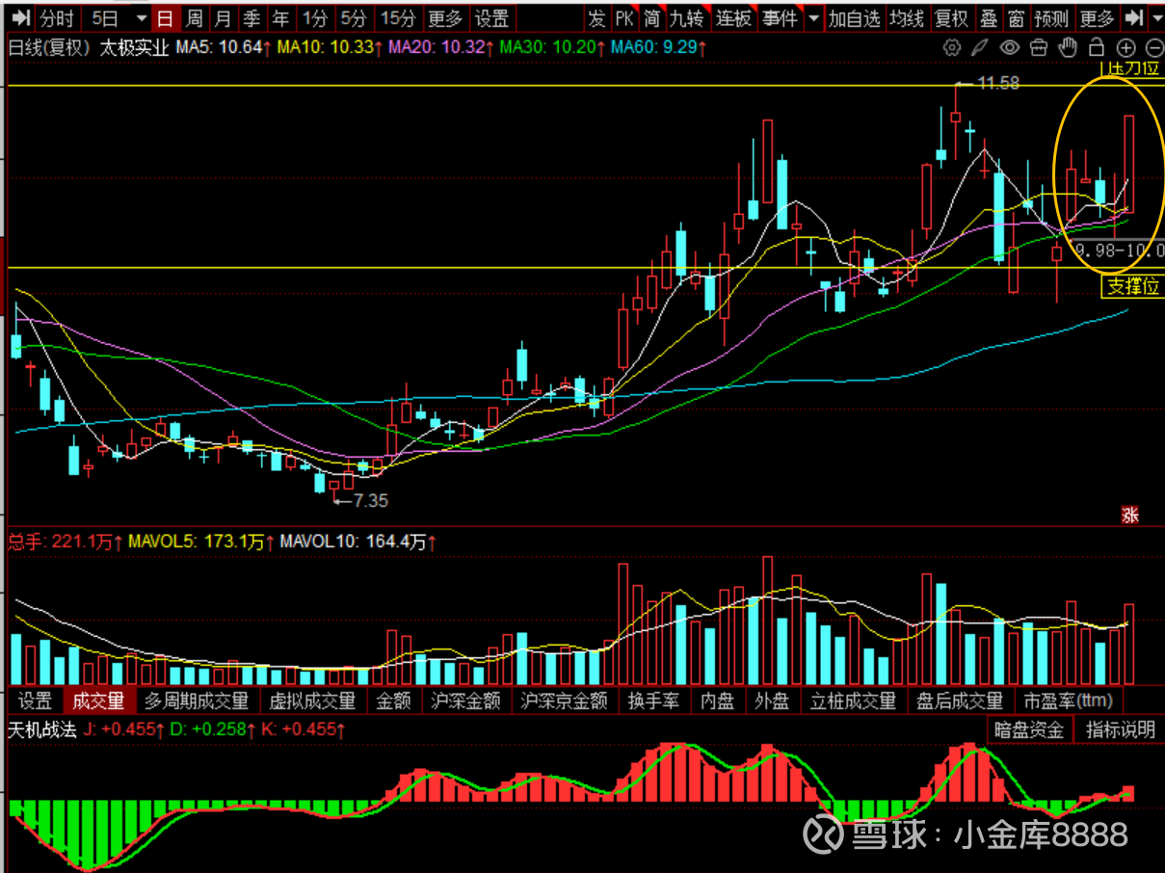Screen dimensions: 1165x873
Task: Click 加自选 to add to watchlist
Action: click(x=855, y=18)
